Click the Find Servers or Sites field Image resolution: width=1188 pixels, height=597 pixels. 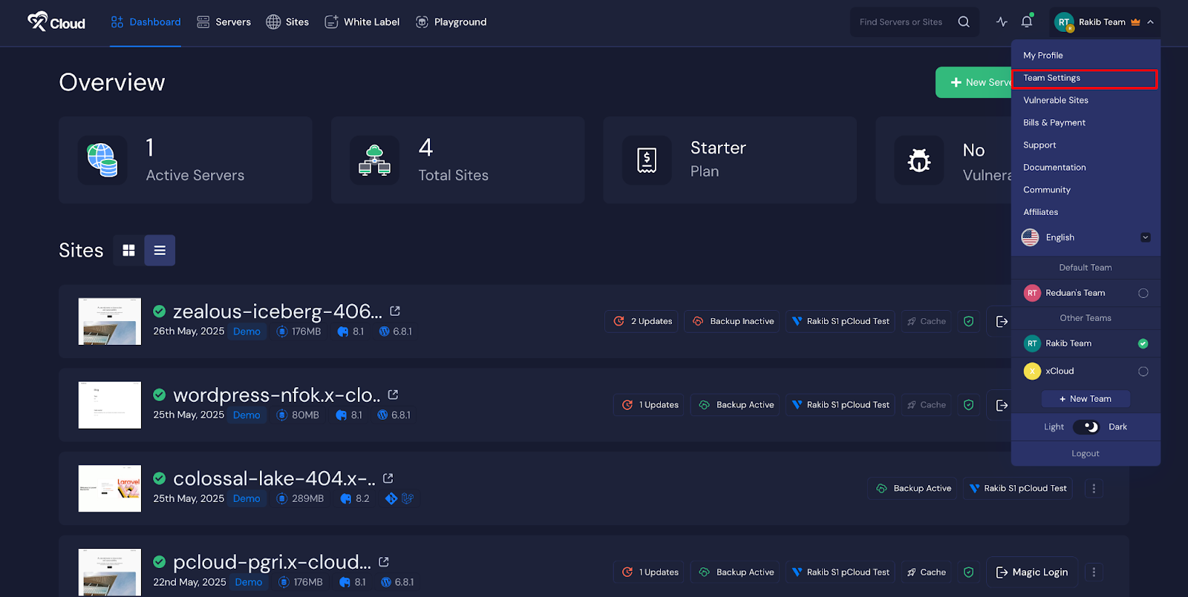[x=901, y=22]
